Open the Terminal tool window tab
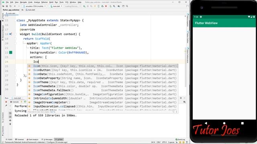This screenshot has width=257, height=144. pyautogui.click(x=20, y=140)
